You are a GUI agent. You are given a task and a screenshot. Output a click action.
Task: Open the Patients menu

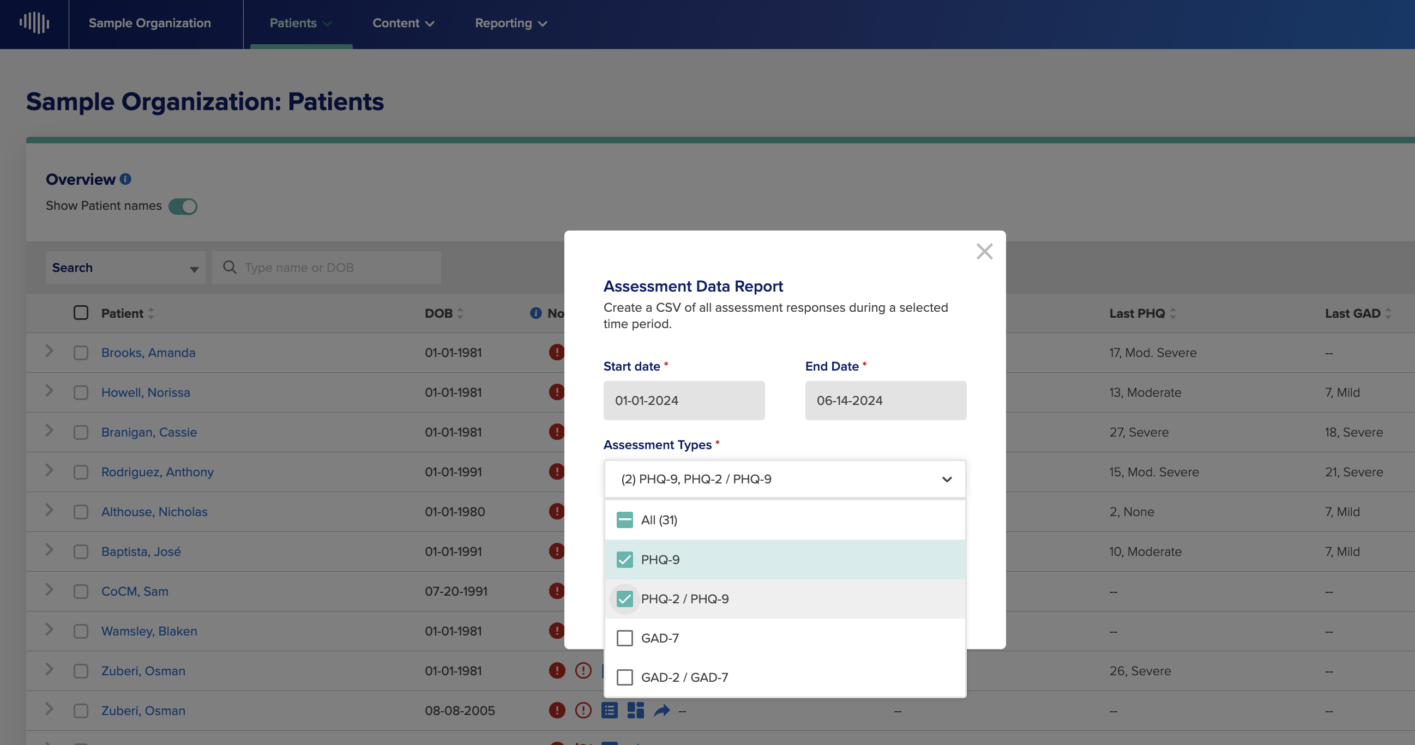tap(300, 23)
